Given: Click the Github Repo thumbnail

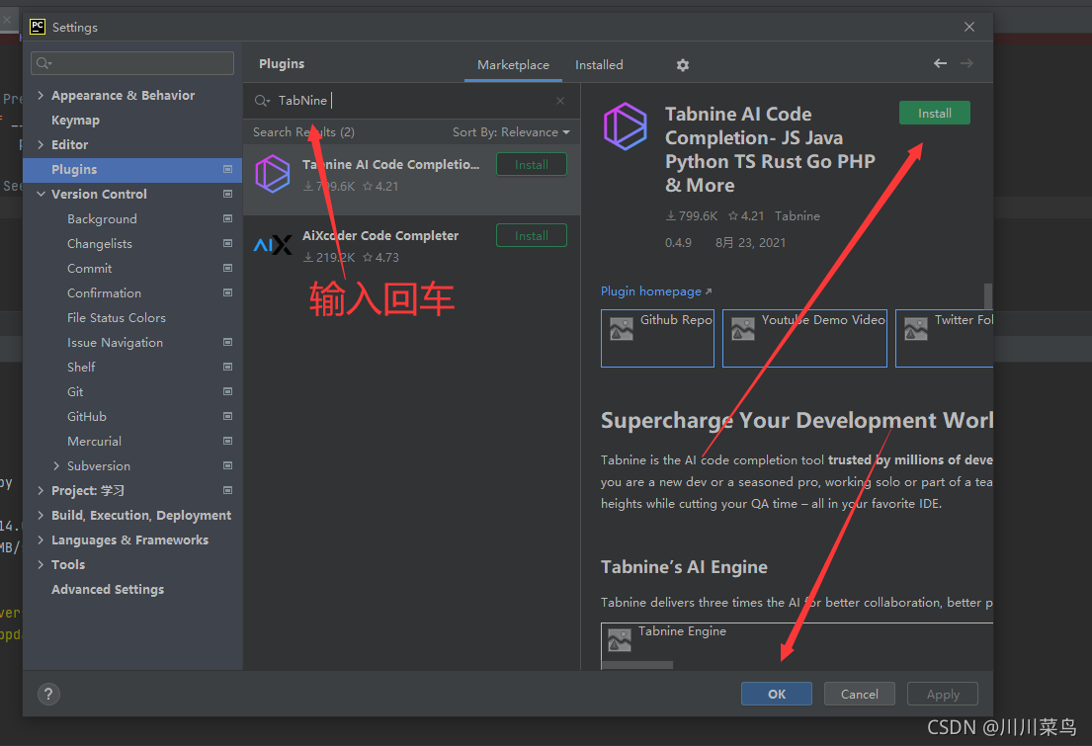Looking at the screenshot, I should click(x=657, y=338).
